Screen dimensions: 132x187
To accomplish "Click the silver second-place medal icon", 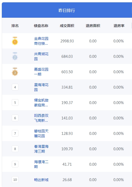I will 15,56.
